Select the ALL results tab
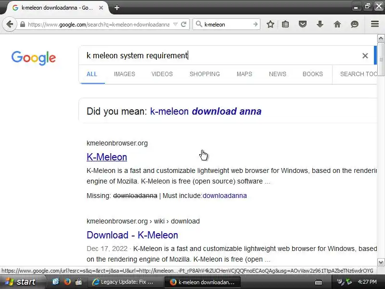This screenshot has height=289, width=385. (x=92, y=74)
